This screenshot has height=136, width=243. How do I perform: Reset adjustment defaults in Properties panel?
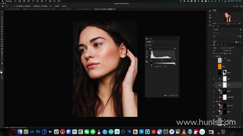(170, 95)
